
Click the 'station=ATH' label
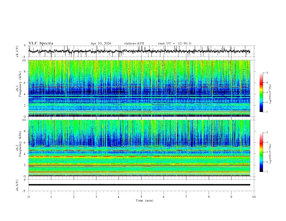(134, 43)
